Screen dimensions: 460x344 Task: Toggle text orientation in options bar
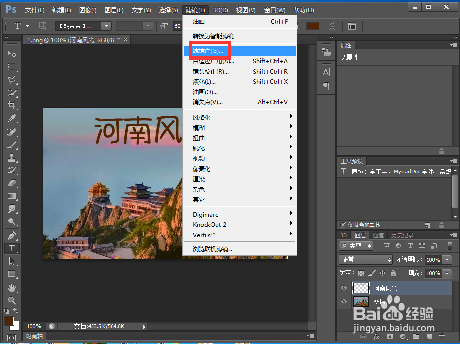coord(42,26)
